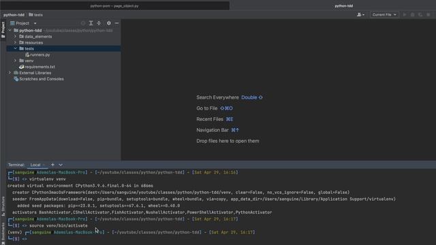
Task: Click the Expand All icon in Project panel
Action: coord(91,23)
